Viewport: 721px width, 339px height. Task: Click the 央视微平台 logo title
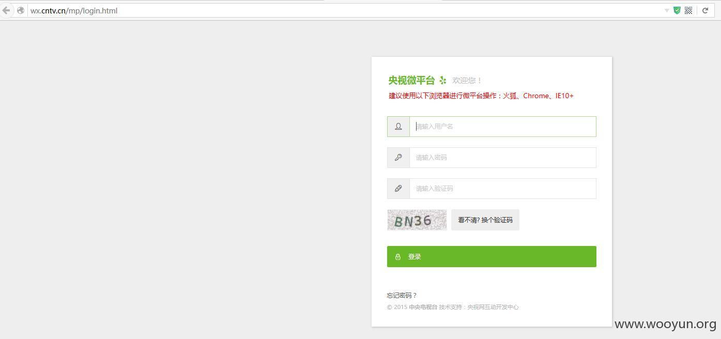[411, 81]
